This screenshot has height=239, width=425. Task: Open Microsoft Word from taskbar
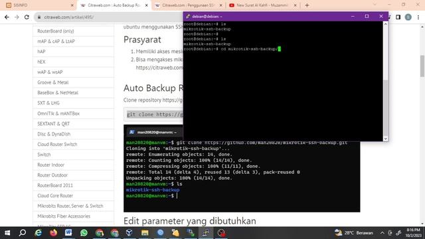(68, 233)
